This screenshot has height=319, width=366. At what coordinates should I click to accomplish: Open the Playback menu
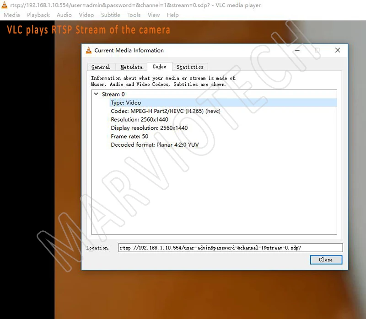coord(38,15)
